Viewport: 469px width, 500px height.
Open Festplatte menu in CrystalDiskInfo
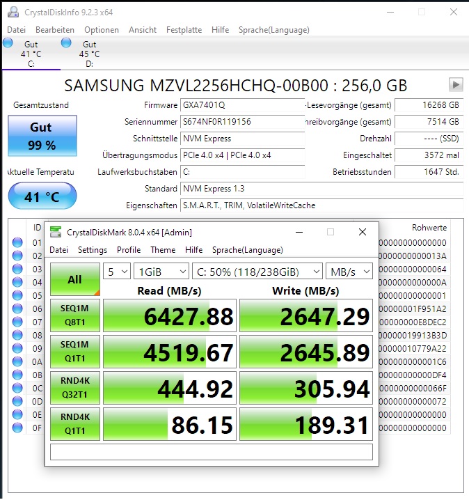(184, 30)
